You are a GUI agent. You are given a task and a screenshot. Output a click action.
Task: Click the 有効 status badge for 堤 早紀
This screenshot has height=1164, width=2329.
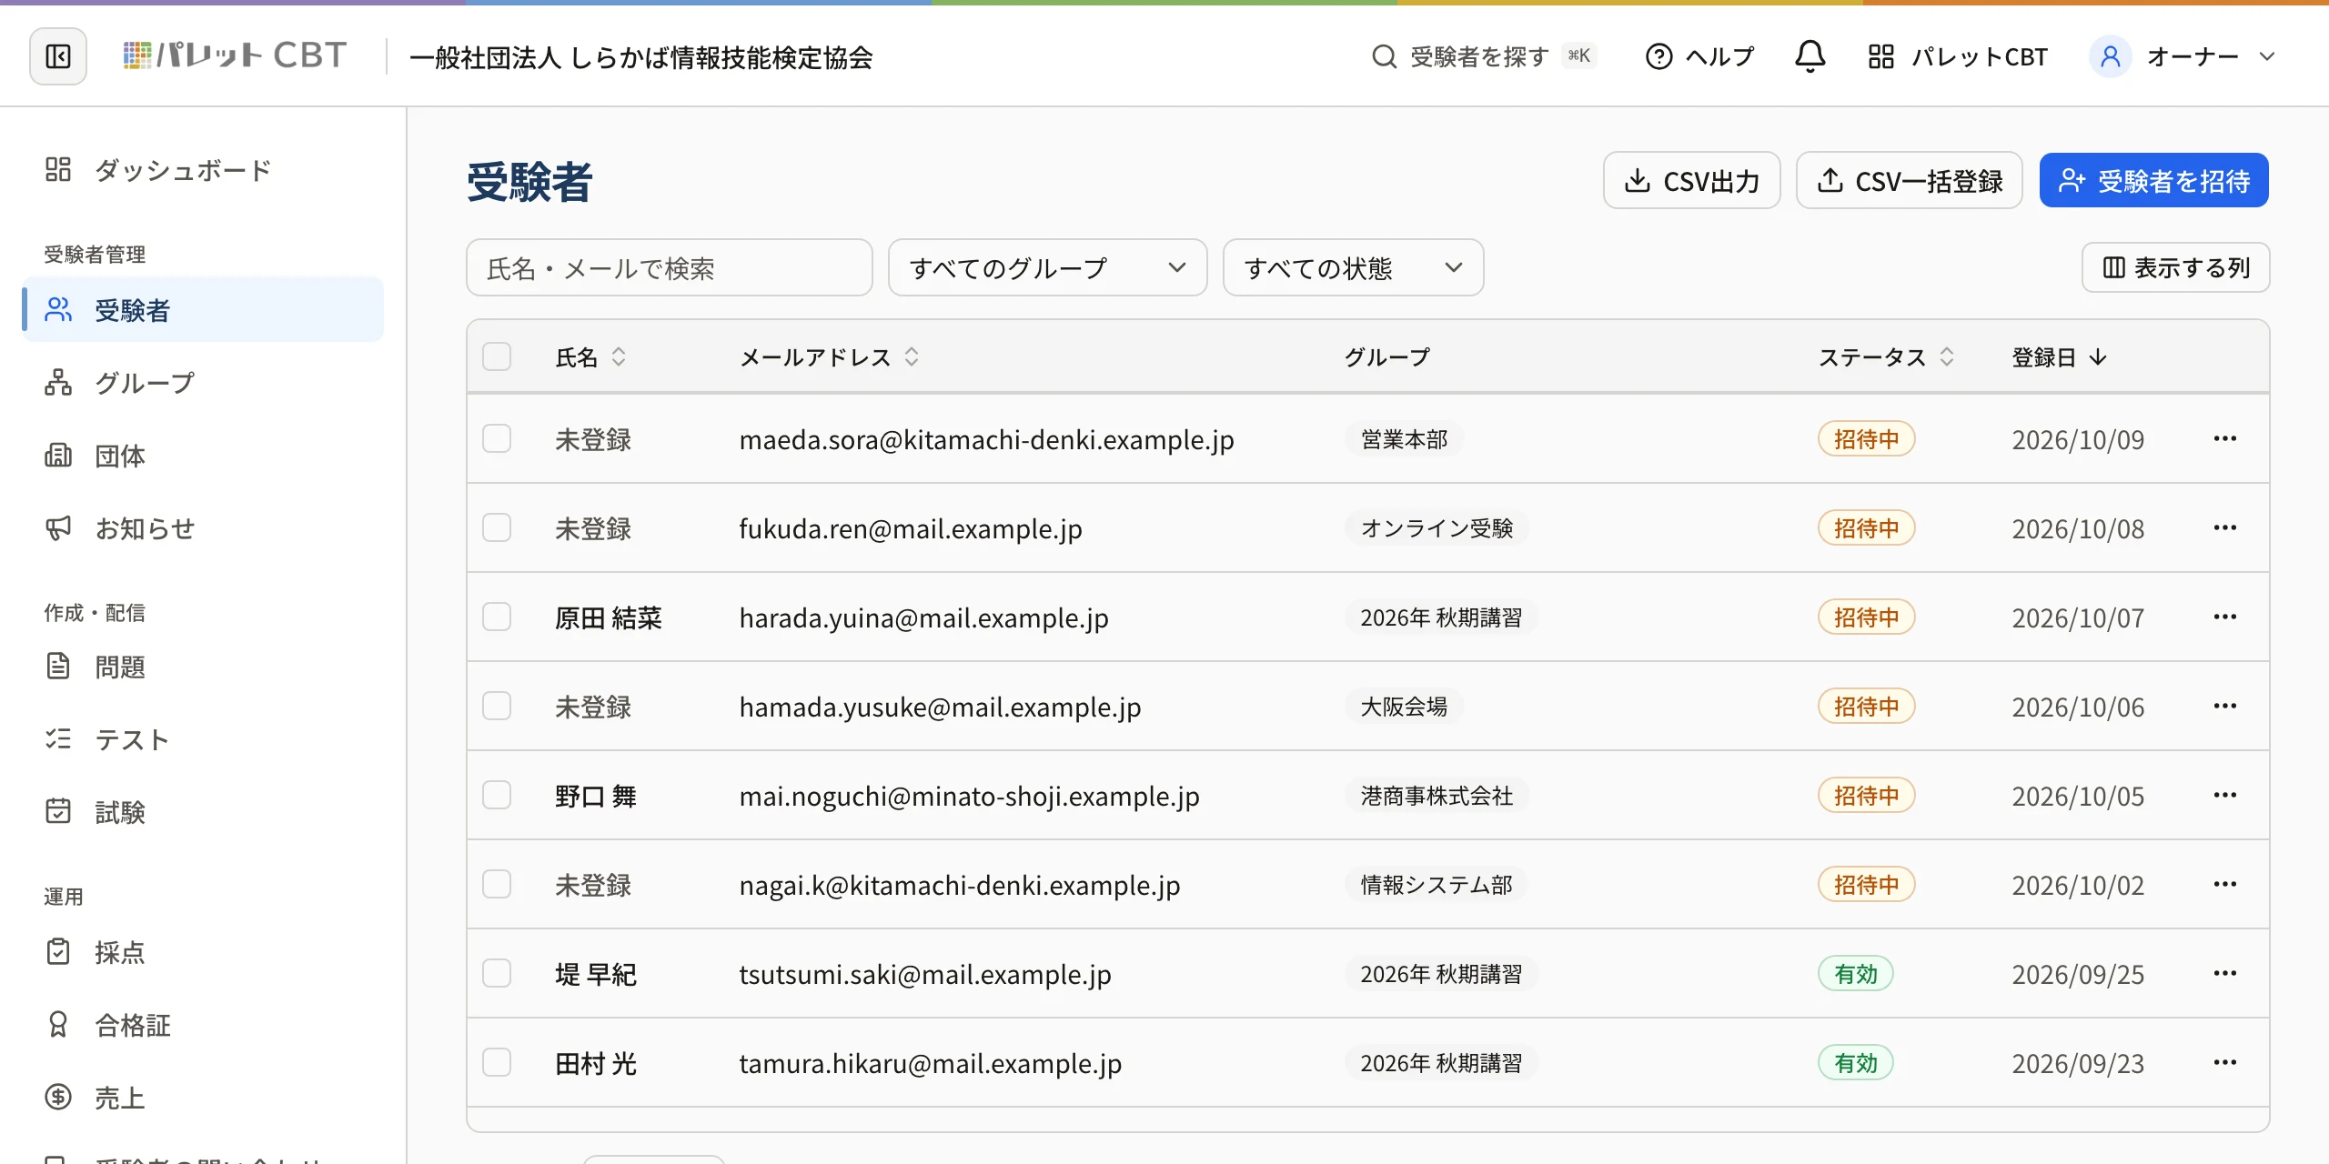[x=1856, y=974]
